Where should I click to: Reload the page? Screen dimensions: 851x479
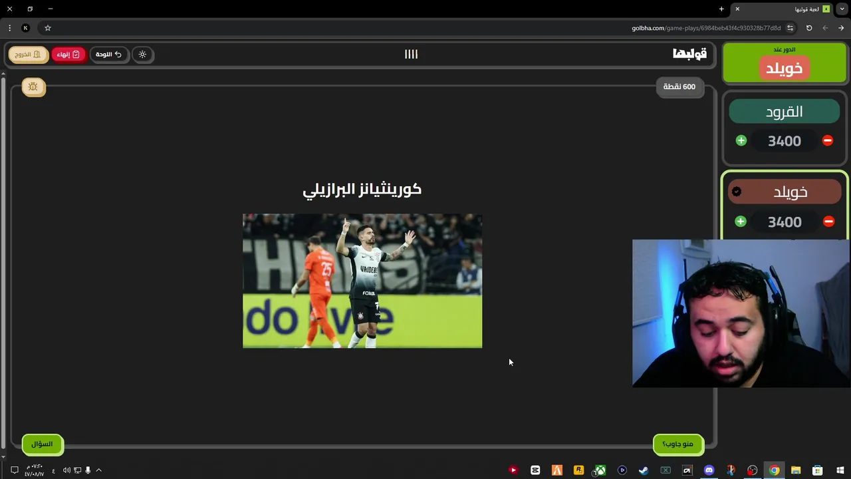[809, 28]
